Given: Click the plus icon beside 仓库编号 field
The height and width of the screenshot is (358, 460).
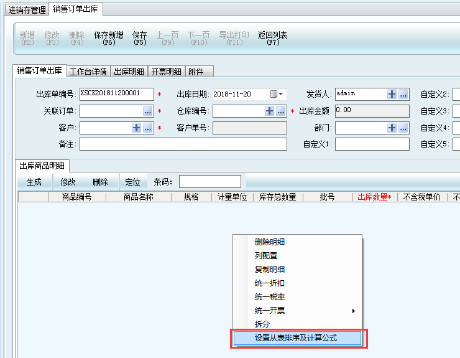Looking at the screenshot, I should click(x=269, y=111).
